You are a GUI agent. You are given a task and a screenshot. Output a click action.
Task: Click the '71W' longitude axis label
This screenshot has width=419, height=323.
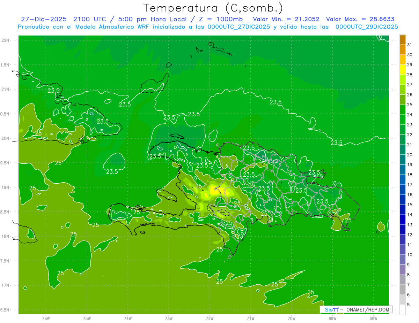click(x=250, y=318)
